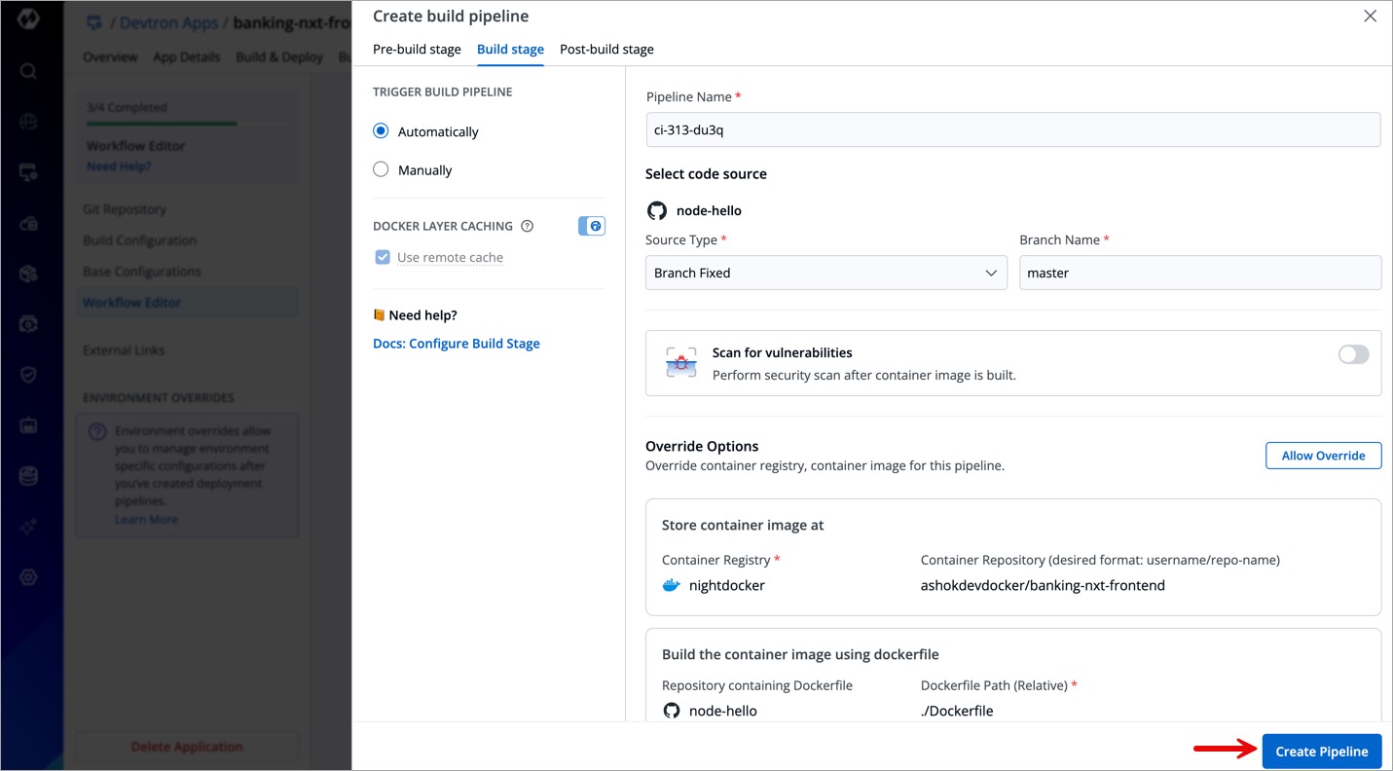
Task: Click the vulnerability scan bug icon
Action: coord(681,362)
